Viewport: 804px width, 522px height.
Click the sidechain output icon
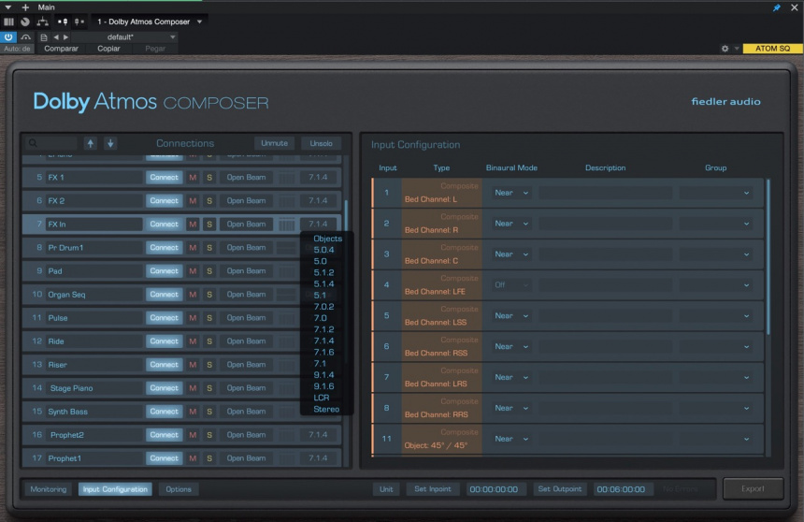(x=79, y=22)
